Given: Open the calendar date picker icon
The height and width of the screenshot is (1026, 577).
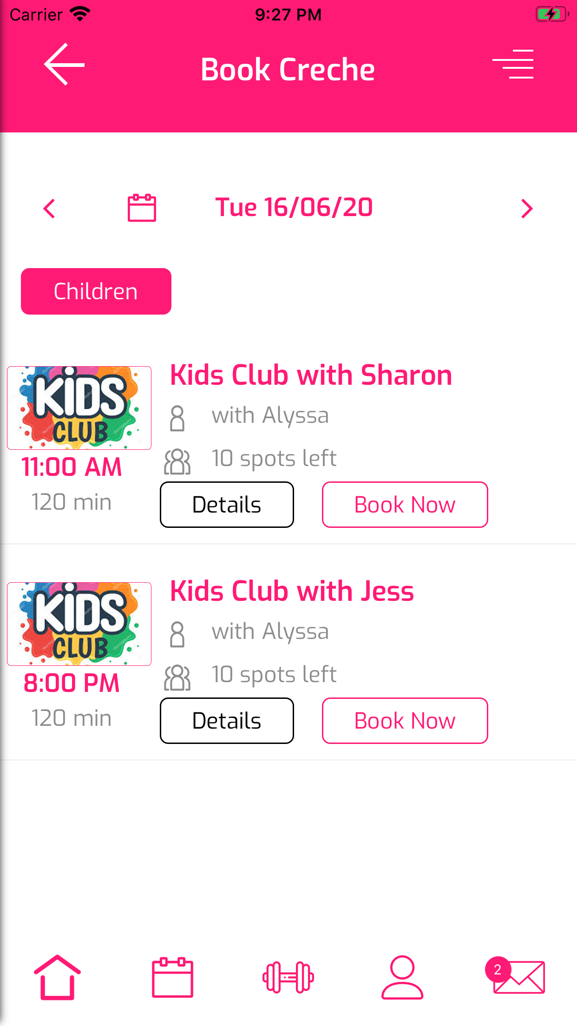Looking at the screenshot, I should tap(142, 208).
